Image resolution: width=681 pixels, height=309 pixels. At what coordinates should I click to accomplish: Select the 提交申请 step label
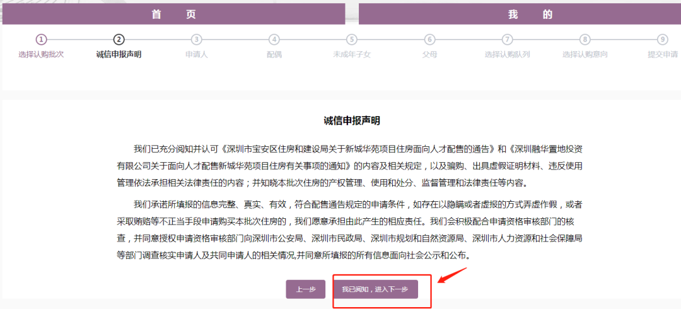(x=663, y=55)
